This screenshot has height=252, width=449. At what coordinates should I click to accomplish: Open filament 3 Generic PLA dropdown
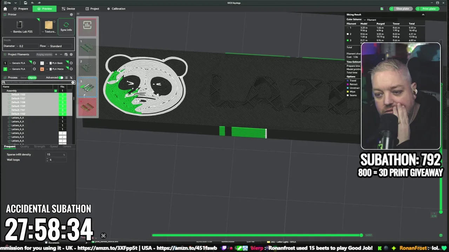click(x=20, y=69)
